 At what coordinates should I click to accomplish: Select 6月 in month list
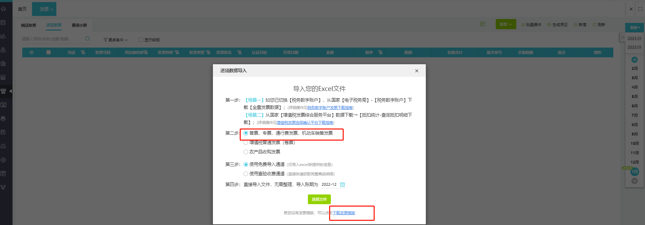tap(635, 106)
